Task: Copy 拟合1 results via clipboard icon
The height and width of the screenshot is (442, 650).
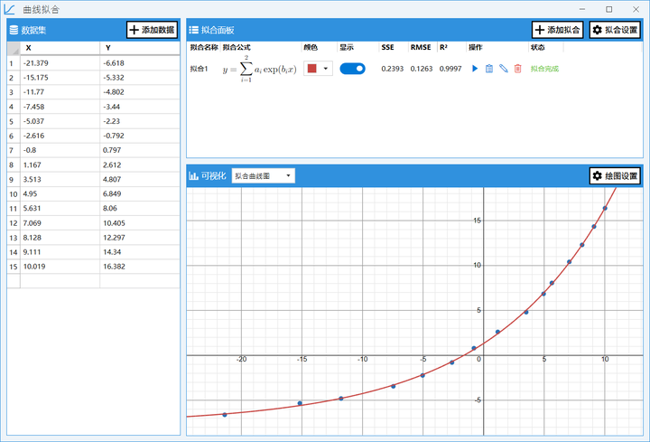Action: click(489, 69)
